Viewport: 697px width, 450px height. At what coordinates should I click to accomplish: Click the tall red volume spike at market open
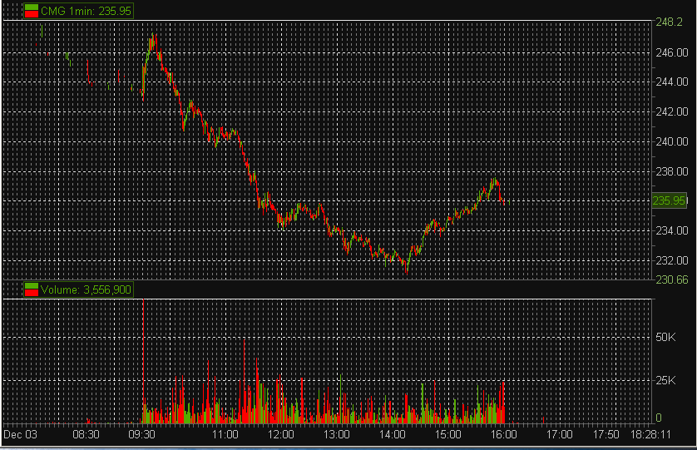pos(143,358)
